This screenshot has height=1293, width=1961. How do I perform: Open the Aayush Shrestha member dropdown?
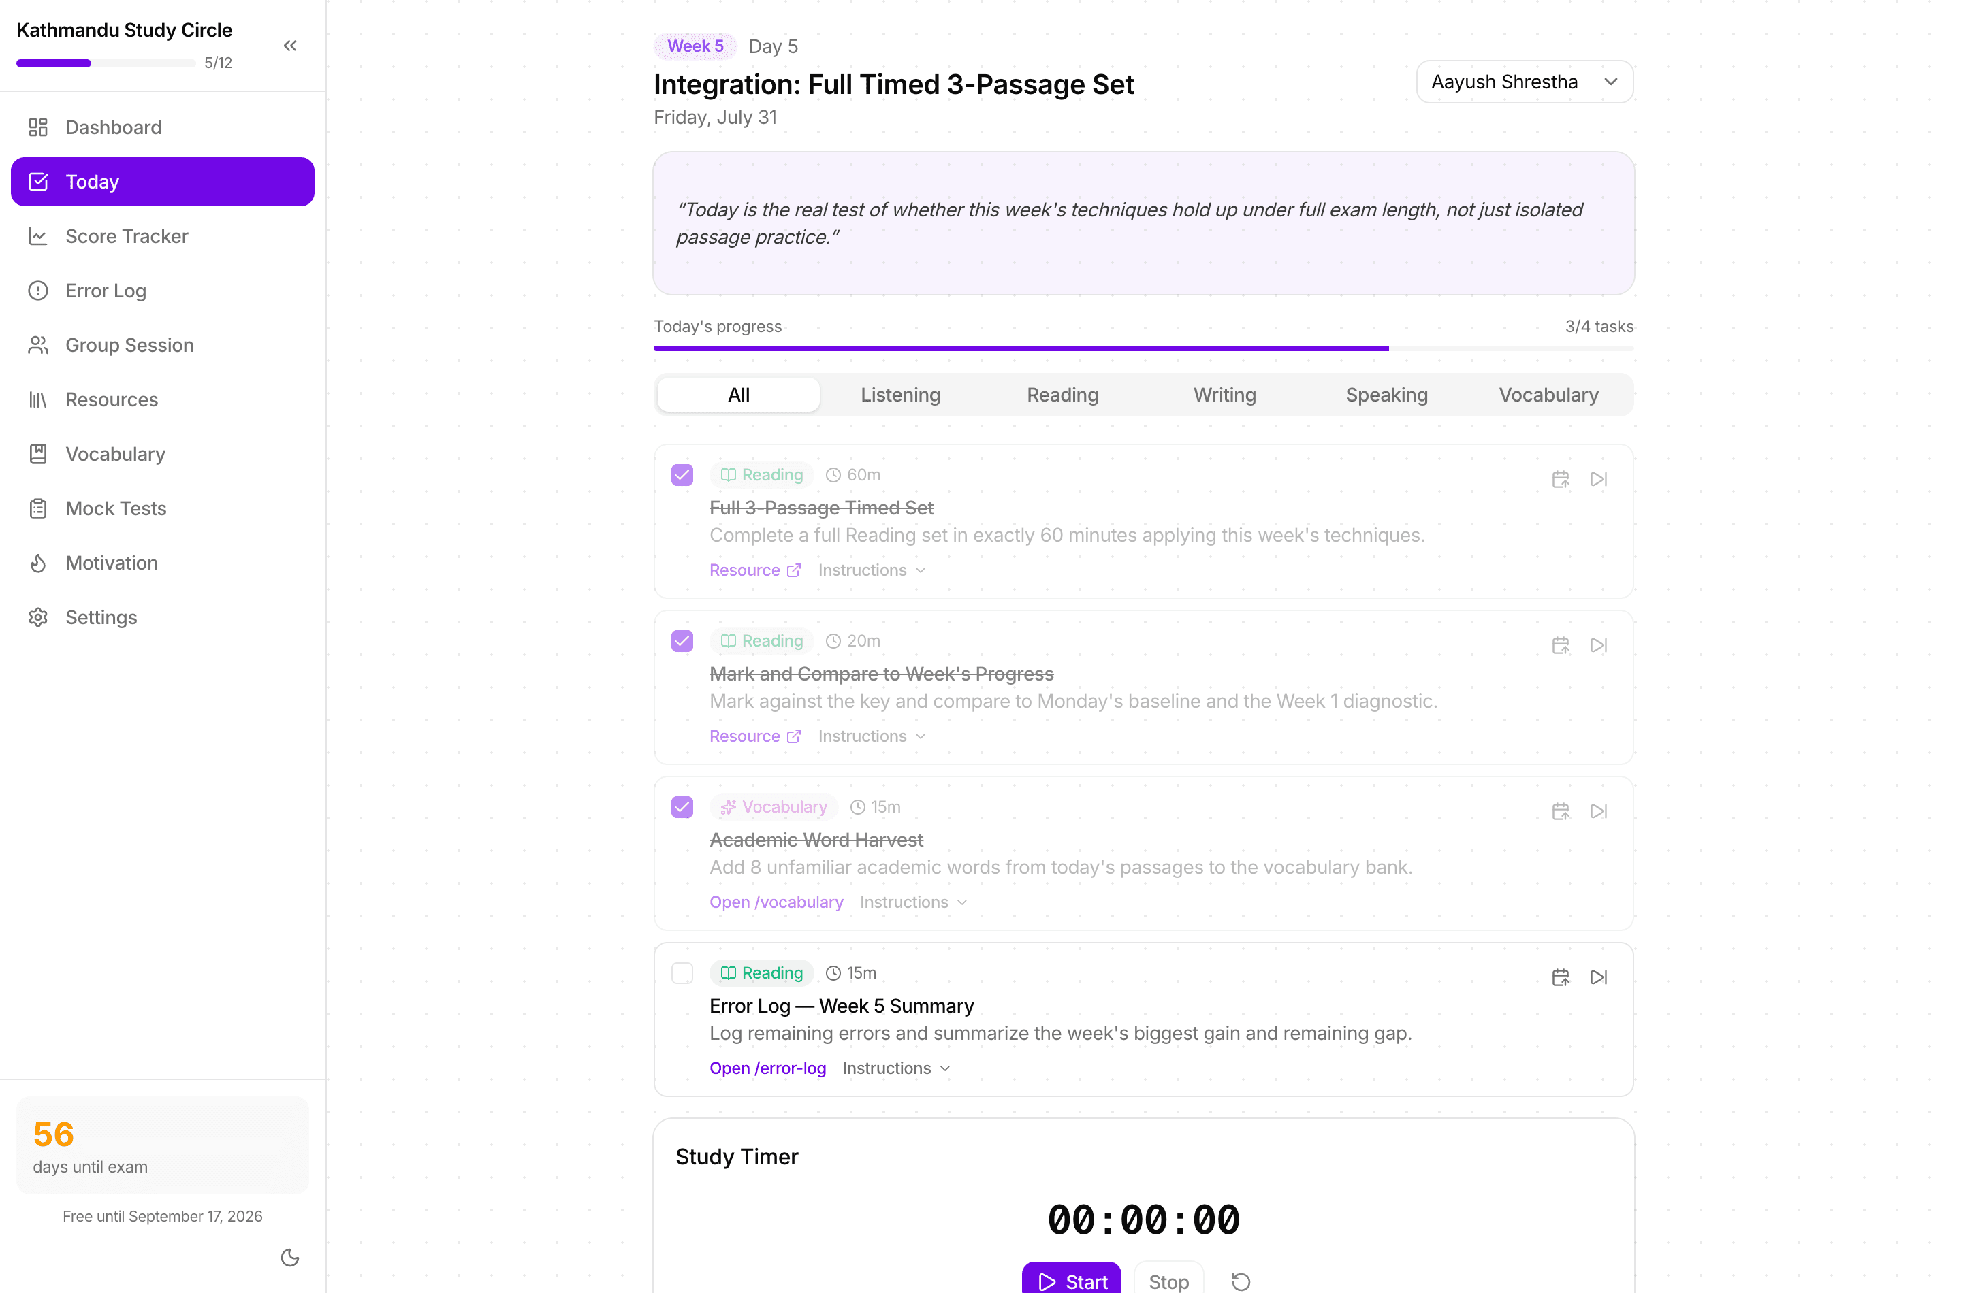(x=1525, y=82)
